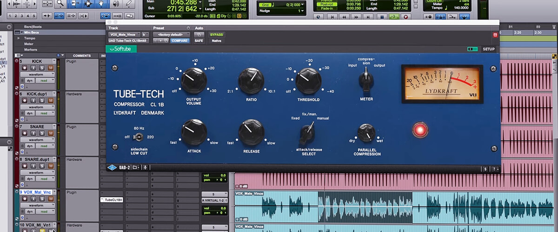558x232 pixels.
Task: Select the Markers ruler
Action: 31,50
